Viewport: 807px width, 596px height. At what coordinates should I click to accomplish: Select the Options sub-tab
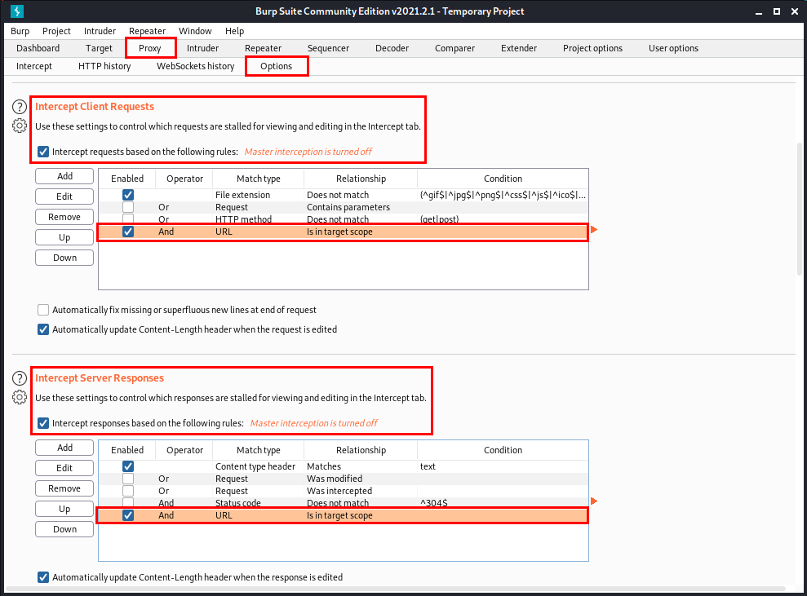[x=277, y=66]
